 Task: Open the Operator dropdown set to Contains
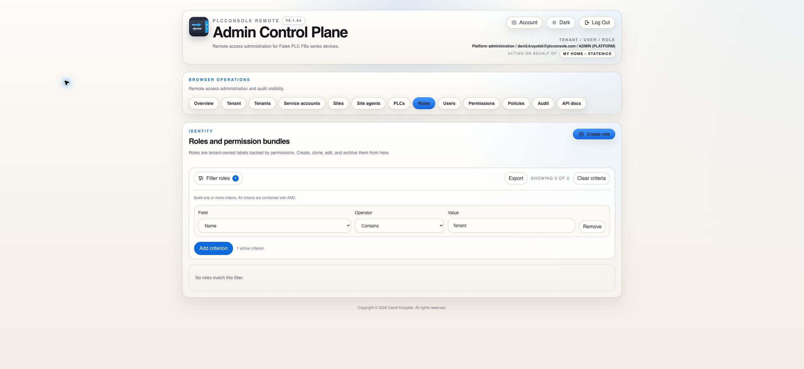click(399, 226)
